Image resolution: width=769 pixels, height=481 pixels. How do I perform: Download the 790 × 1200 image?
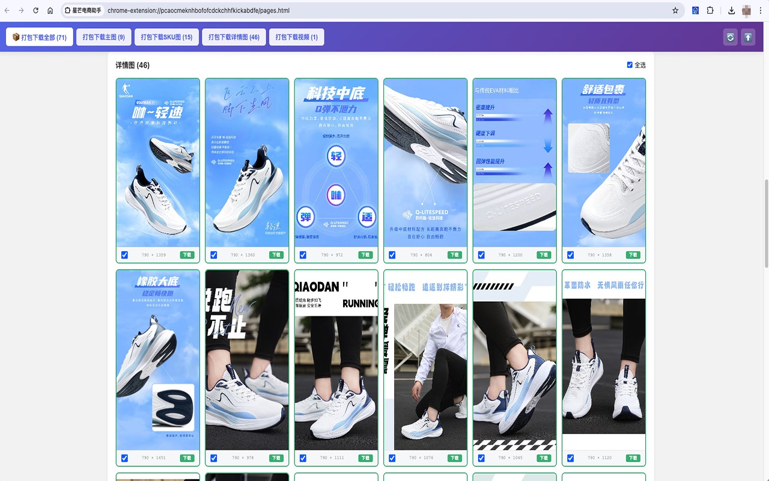[544, 255]
